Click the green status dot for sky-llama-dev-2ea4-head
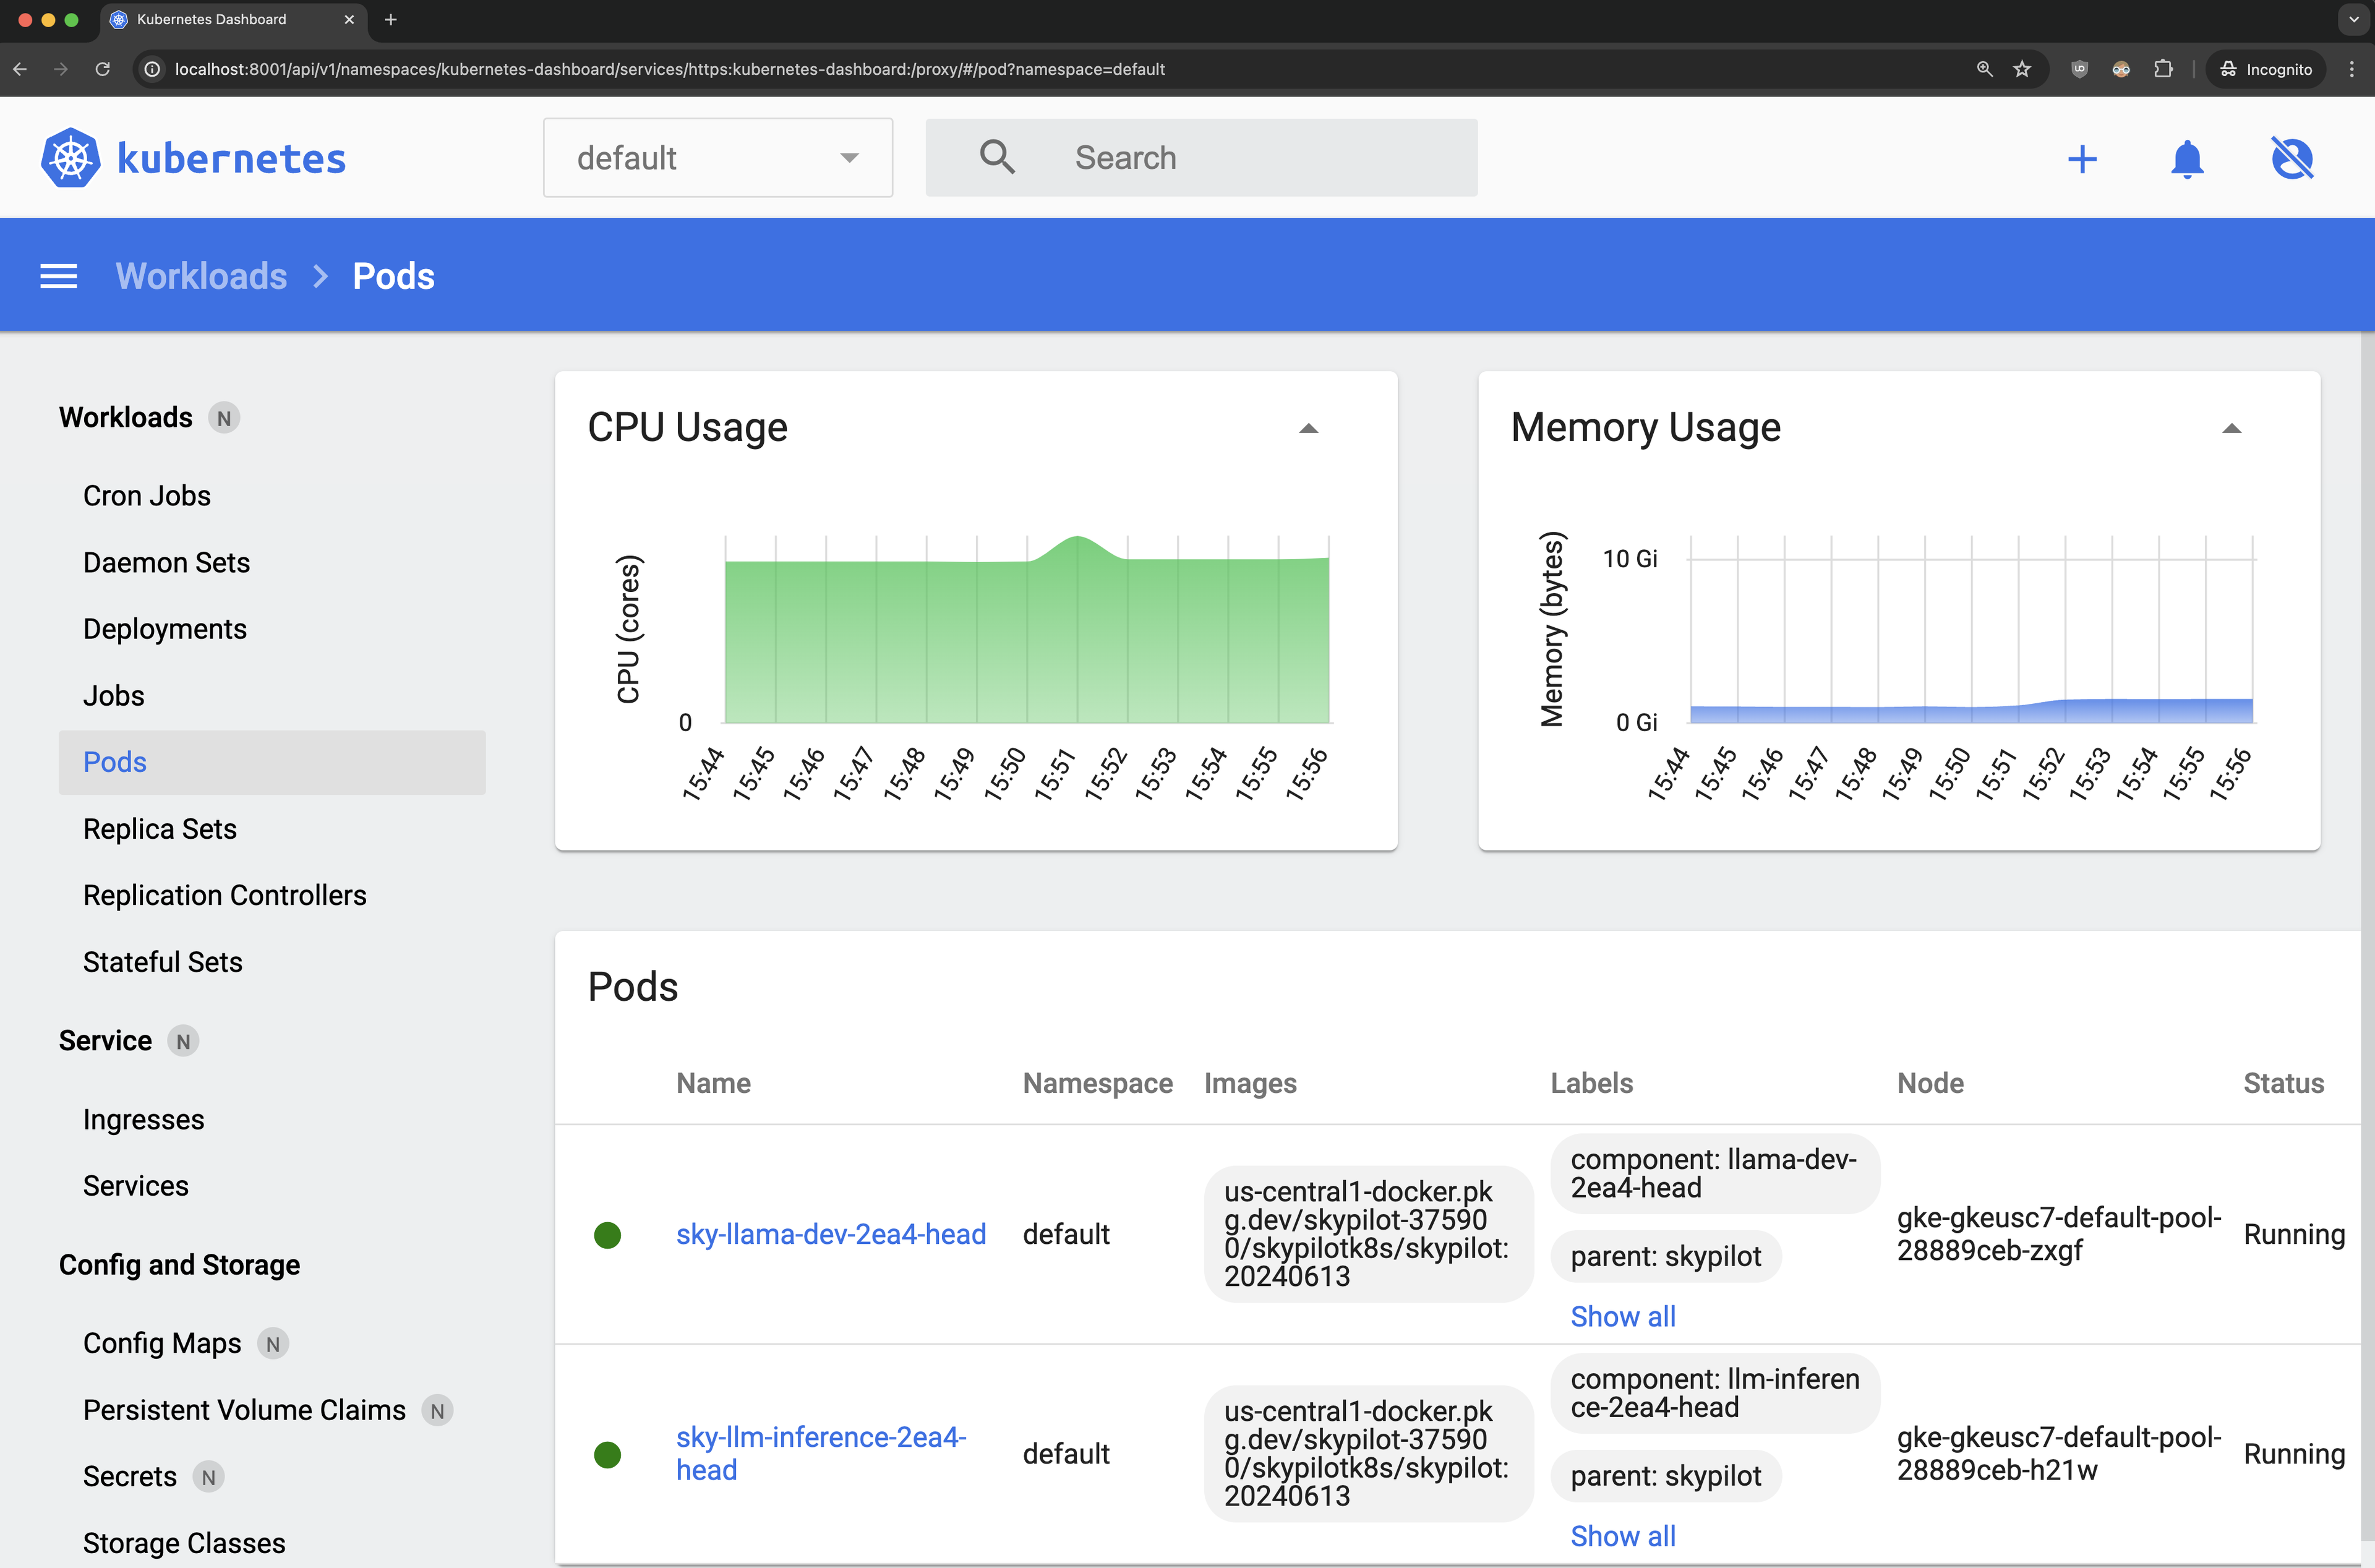 pyautogui.click(x=607, y=1235)
